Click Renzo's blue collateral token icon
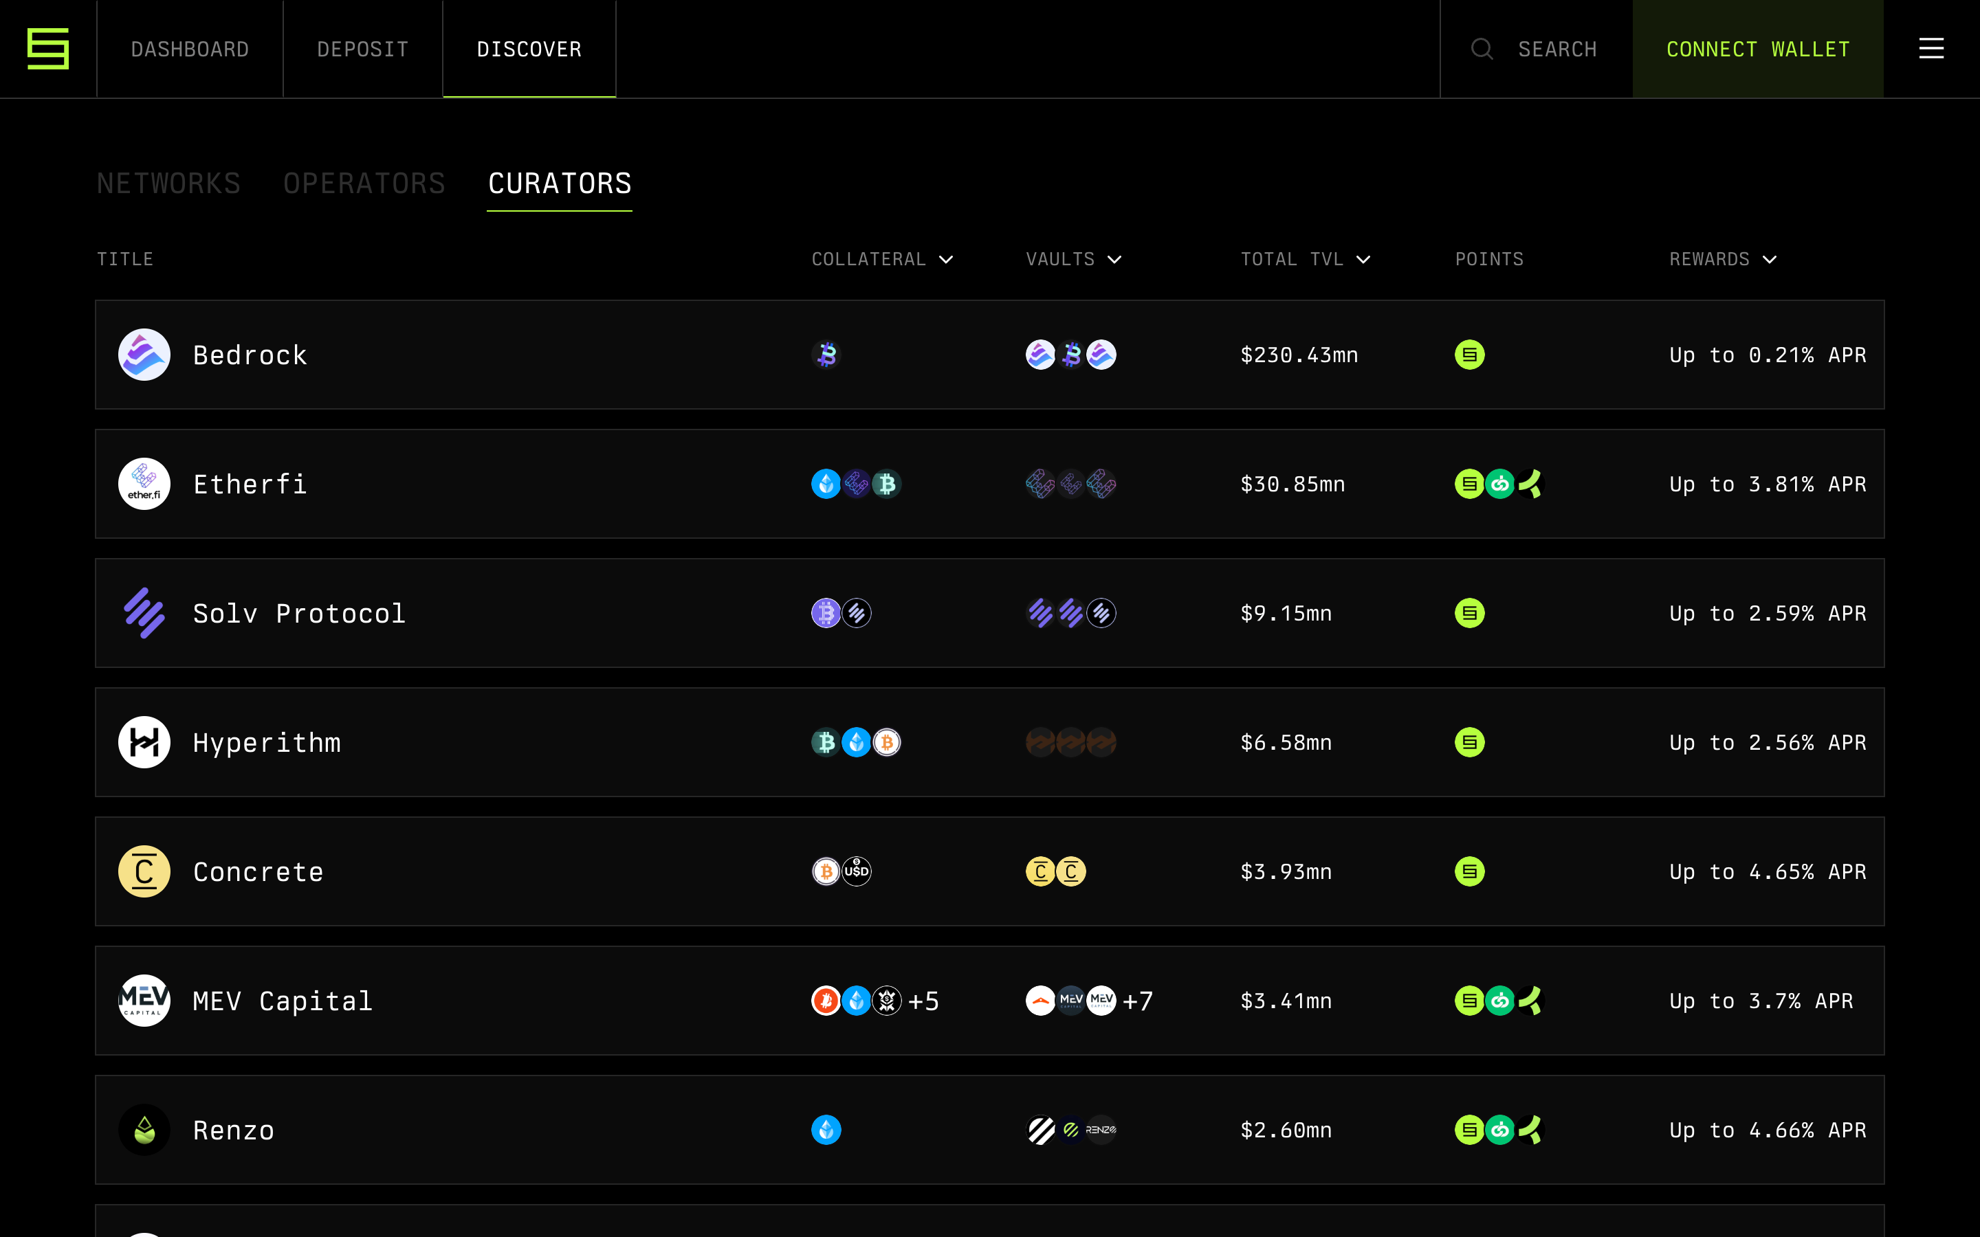 click(x=826, y=1130)
